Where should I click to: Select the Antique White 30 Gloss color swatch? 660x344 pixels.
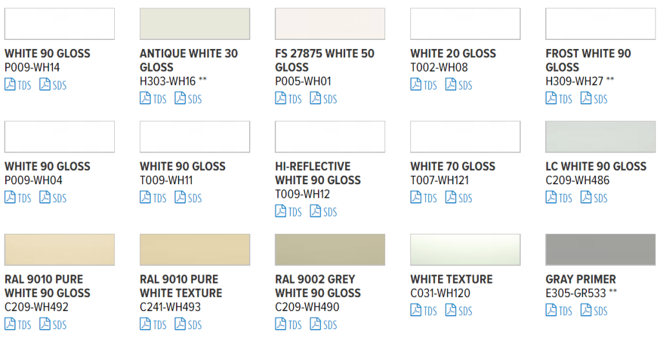pyautogui.click(x=195, y=24)
